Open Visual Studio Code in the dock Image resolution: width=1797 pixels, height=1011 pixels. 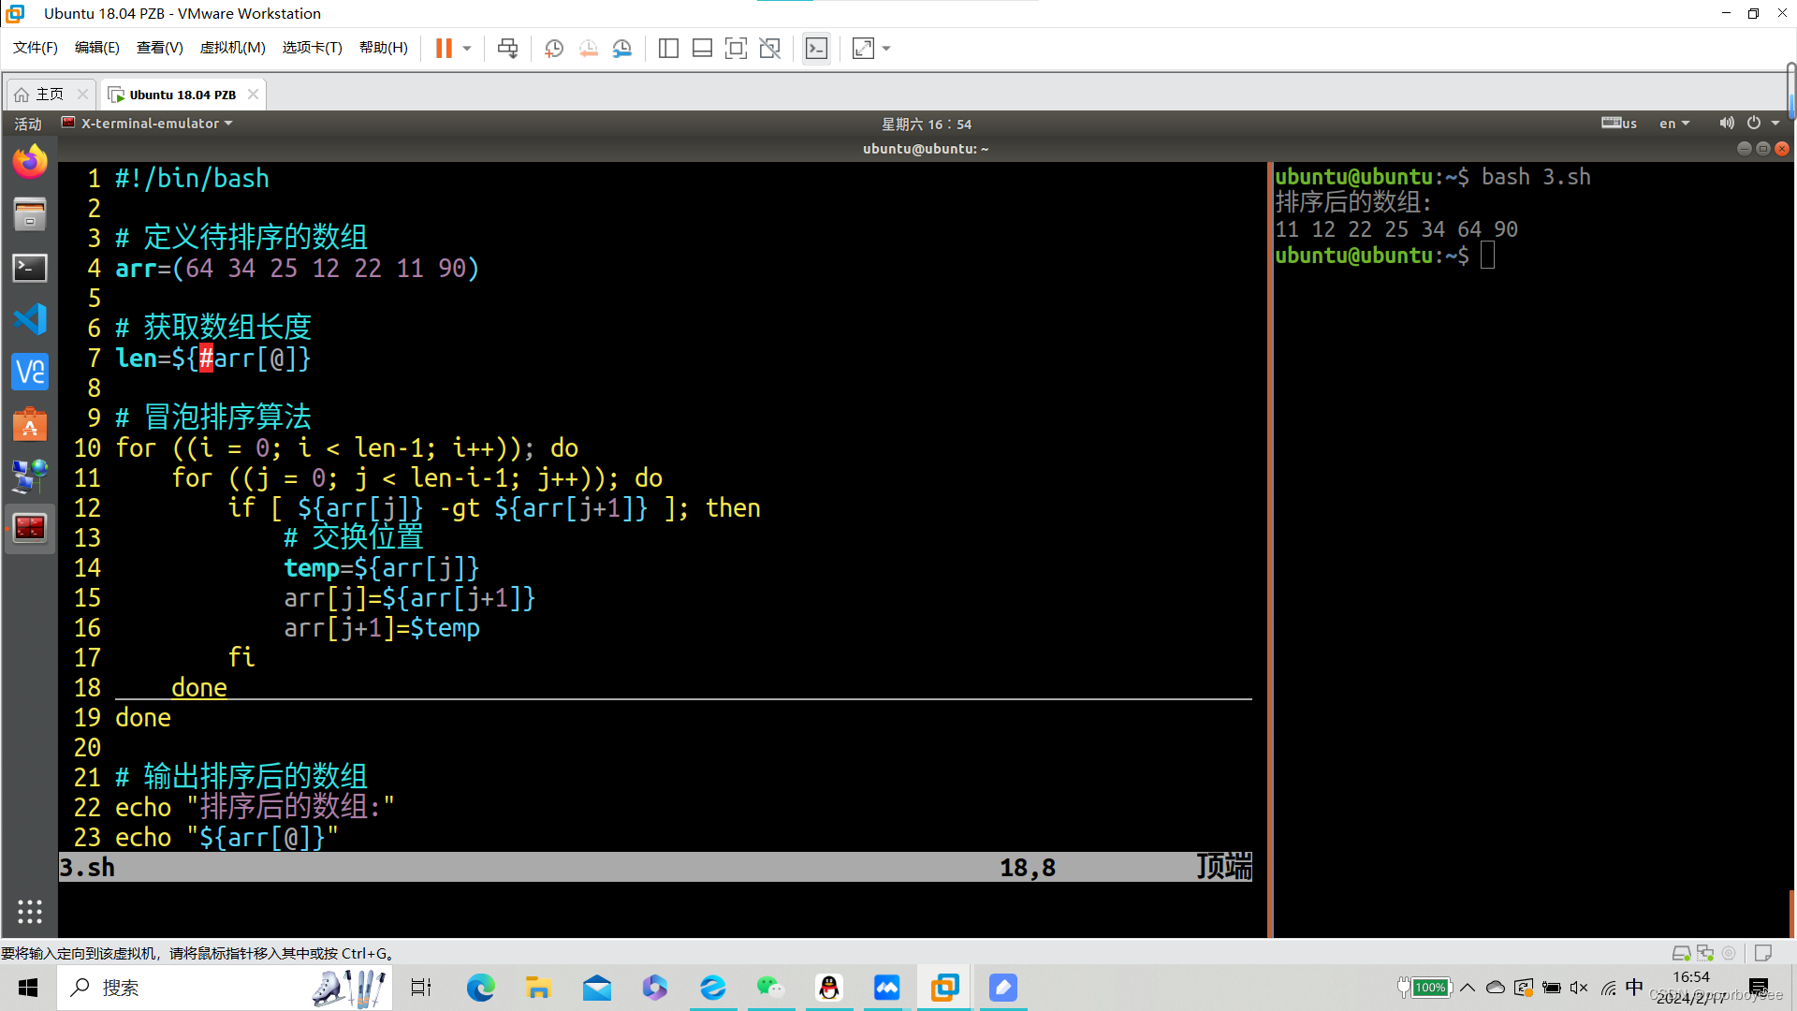pos(30,320)
